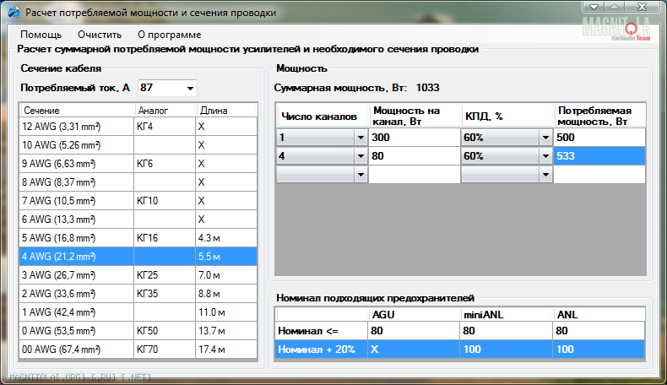Open the О программе menu

tap(169, 35)
